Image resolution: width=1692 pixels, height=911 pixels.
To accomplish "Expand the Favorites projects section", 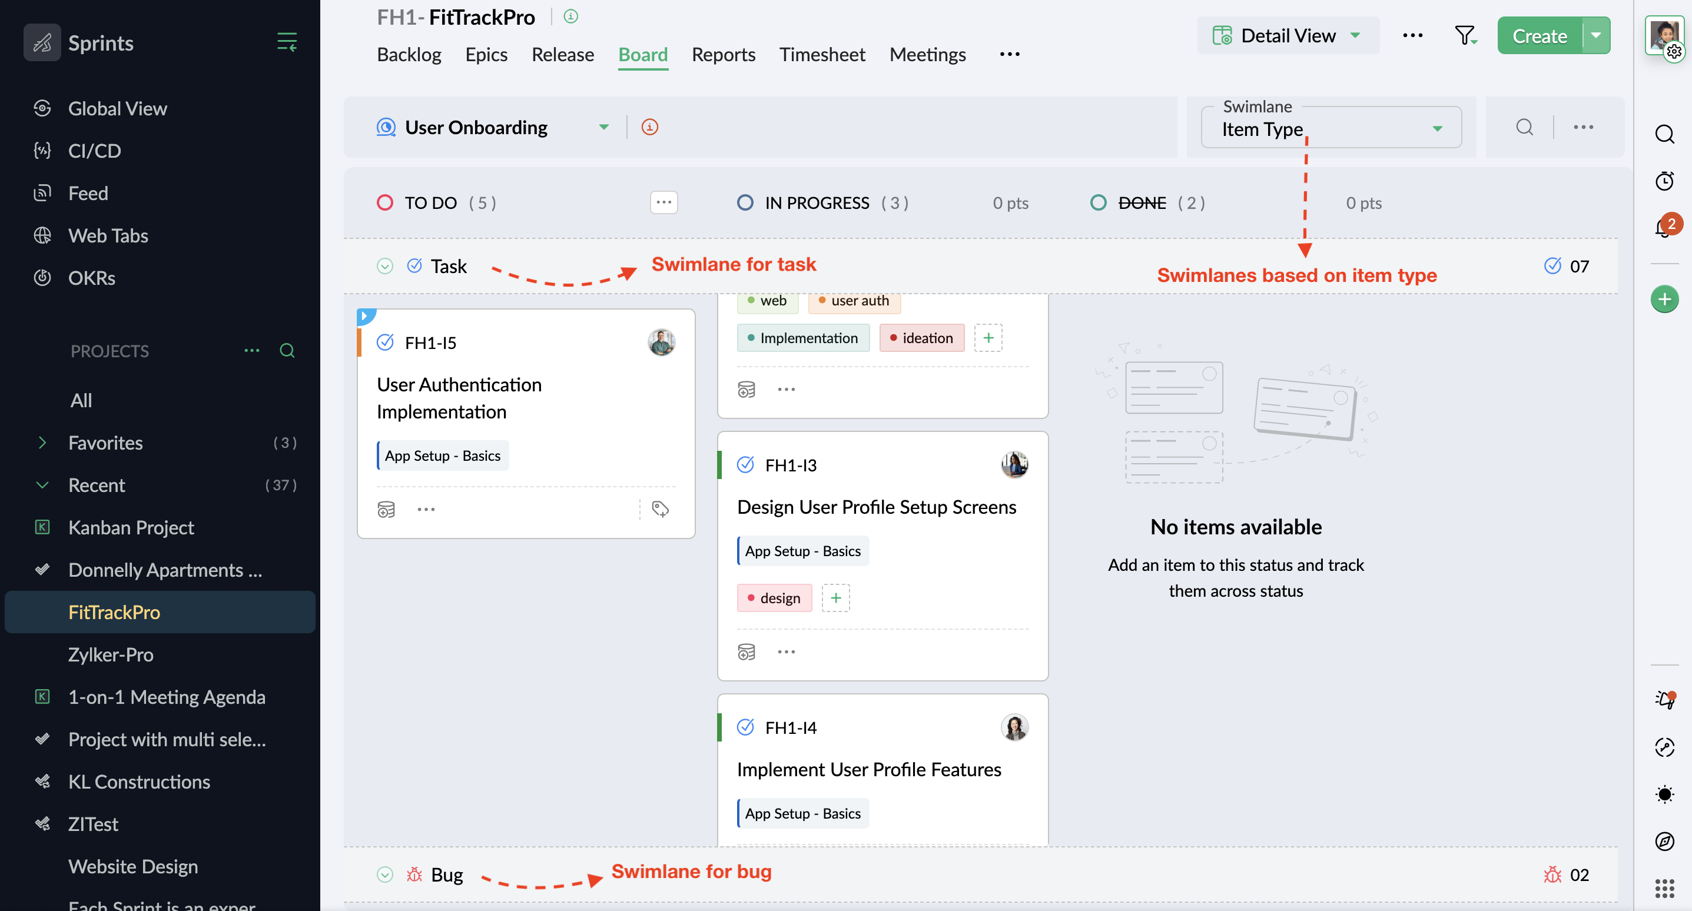I will (x=43, y=443).
